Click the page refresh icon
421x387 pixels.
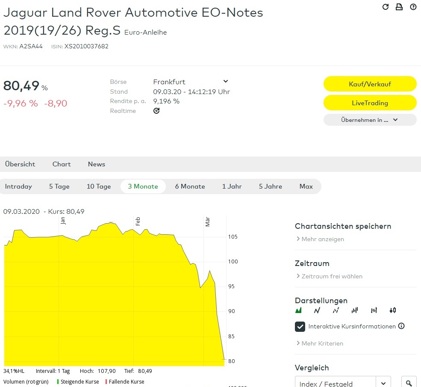[386, 7]
